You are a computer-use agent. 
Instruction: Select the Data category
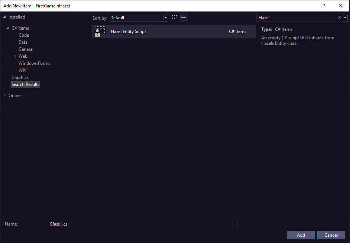coord(23,42)
